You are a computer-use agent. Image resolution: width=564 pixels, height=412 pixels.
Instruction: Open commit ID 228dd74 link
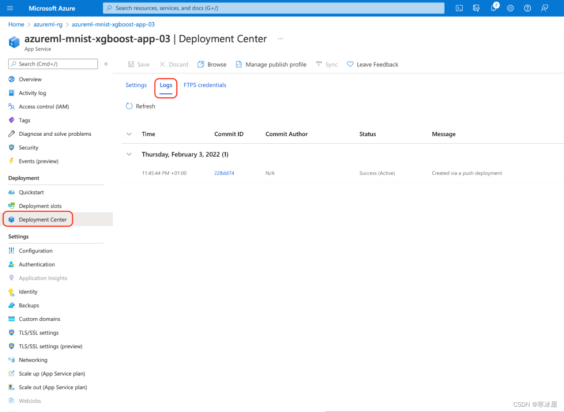point(224,173)
